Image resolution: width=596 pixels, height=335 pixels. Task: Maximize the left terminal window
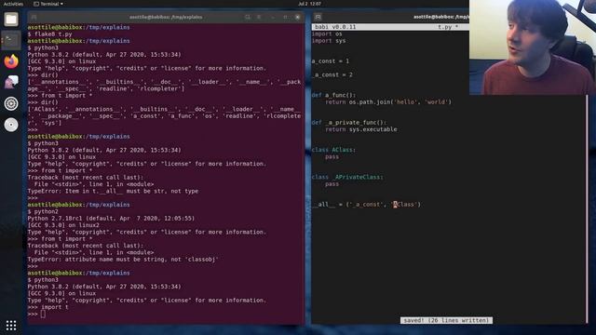[x=285, y=17]
